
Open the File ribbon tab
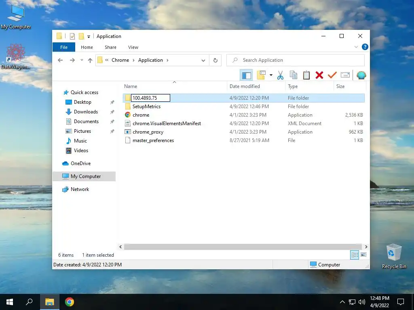pos(64,47)
